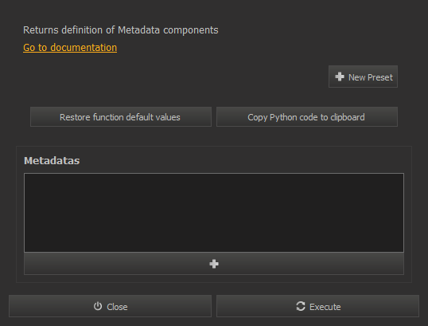Execute the metadata function
The image size is (428, 326).
coord(317,306)
